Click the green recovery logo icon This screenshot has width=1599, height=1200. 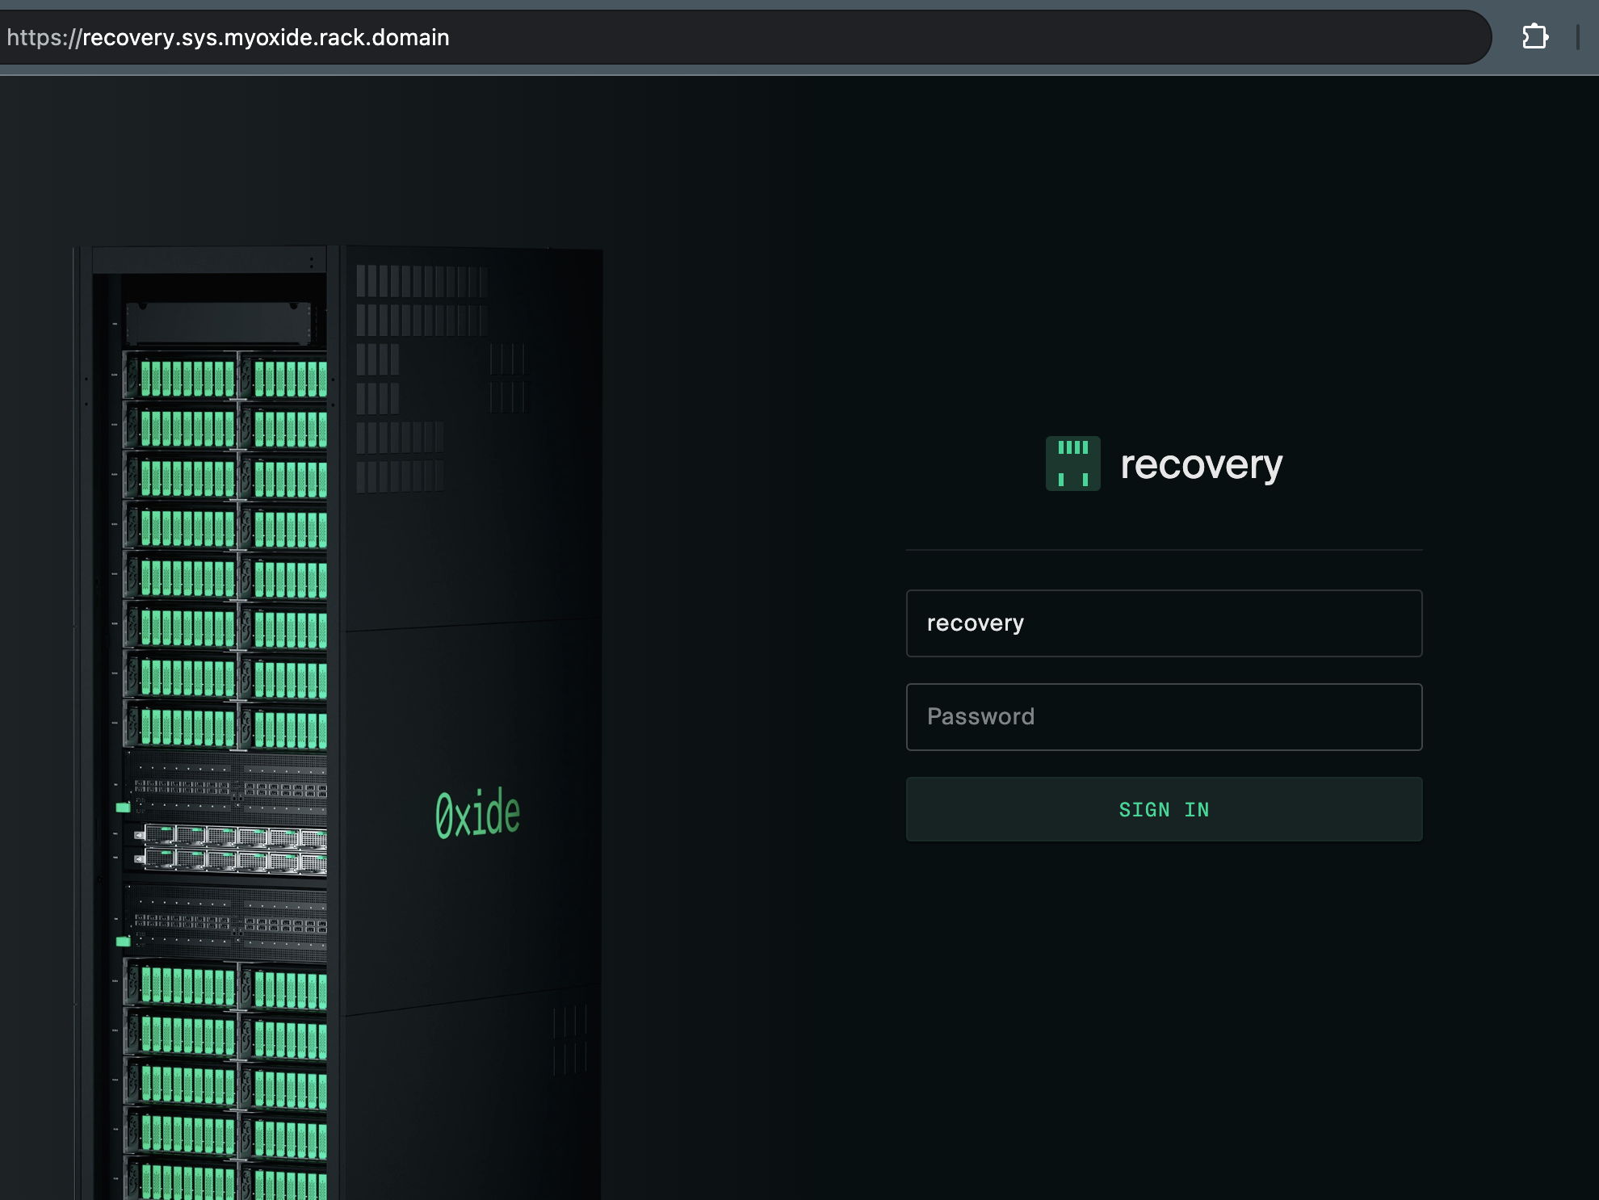point(1072,464)
